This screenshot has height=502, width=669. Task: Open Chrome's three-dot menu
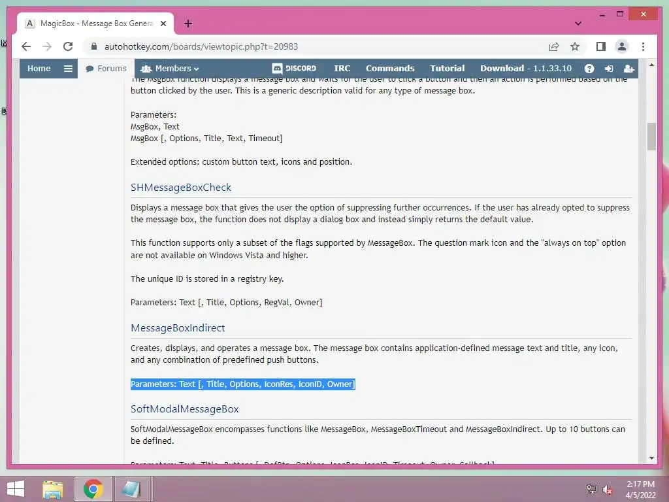click(x=643, y=46)
